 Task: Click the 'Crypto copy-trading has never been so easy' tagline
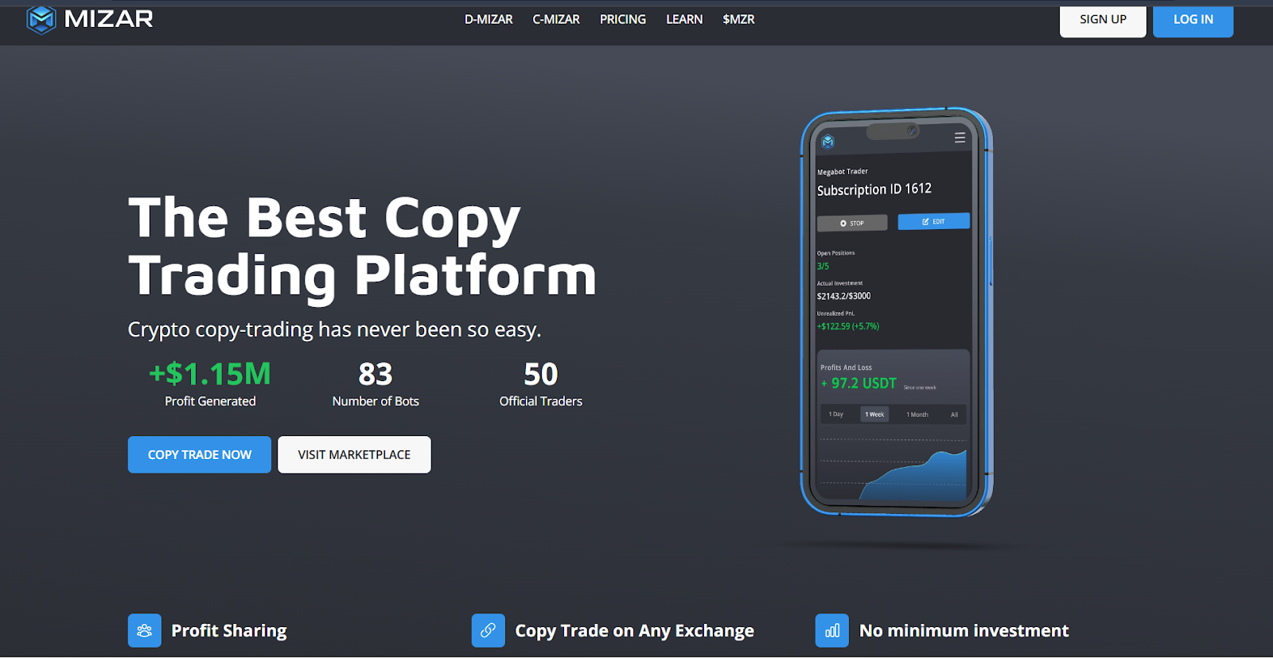tap(334, 329)
